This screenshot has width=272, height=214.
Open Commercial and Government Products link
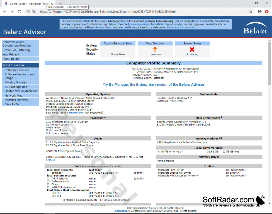(x=20, y=44)
